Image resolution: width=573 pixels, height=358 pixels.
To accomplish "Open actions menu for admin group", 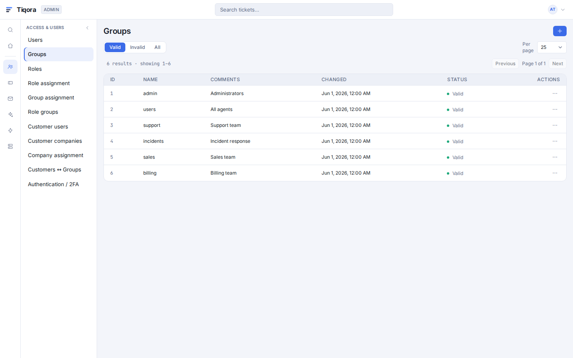I will coord(555,93).
